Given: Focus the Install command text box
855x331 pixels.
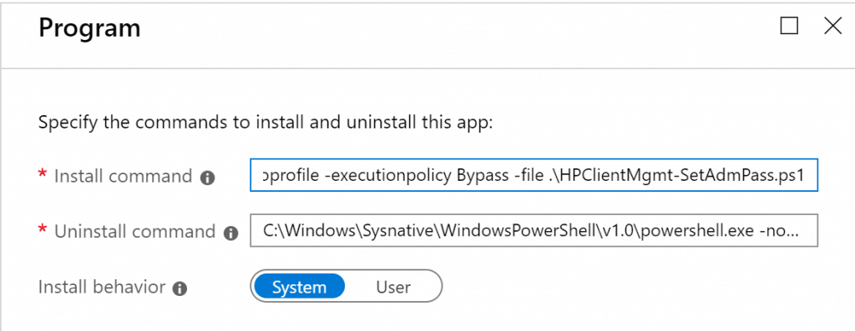Looking at the screenshot, I should pos(534,175).
